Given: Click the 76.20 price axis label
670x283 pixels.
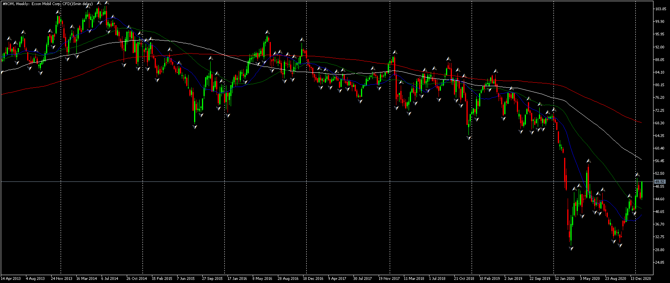Looking at the screenshot, I should pyautogui.click(x=659, y=98).
